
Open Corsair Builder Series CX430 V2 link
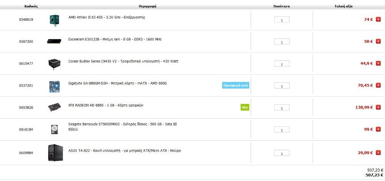[x=123, y=61]
